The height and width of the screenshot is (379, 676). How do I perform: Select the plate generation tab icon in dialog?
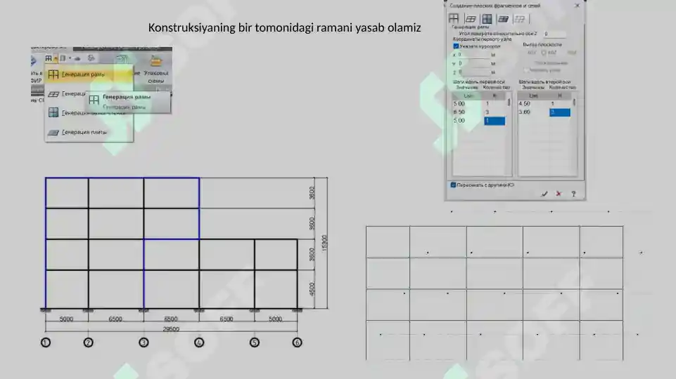coord(503,19)
